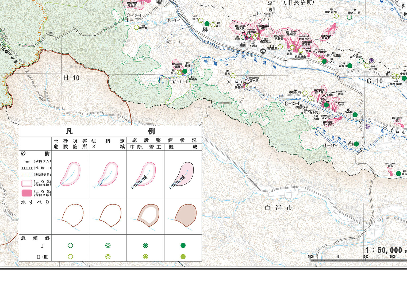Click the dark pink 土石流危険区域 legend swatch
This screenshot has height=301, width=407.
[x=27, y=193]
